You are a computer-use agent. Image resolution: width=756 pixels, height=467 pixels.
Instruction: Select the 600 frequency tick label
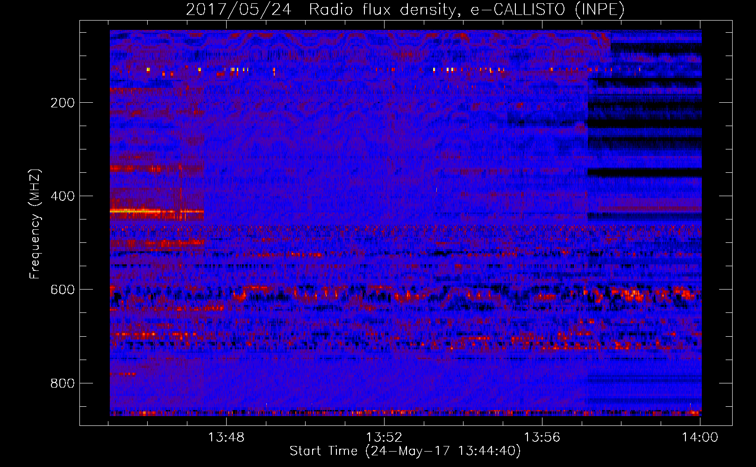click(x=63, y=290)
